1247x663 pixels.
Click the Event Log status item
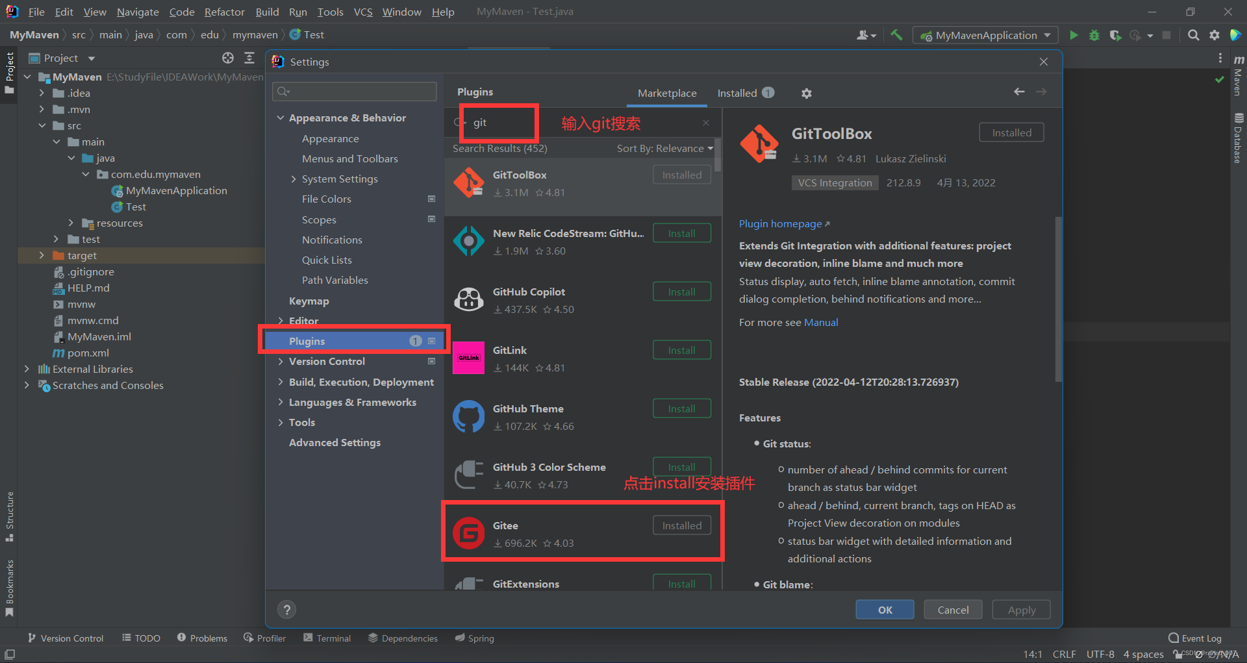click(x=1195, y=638)
